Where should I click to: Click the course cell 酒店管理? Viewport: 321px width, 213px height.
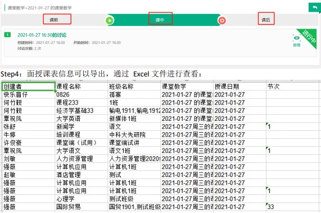point(82,175)
